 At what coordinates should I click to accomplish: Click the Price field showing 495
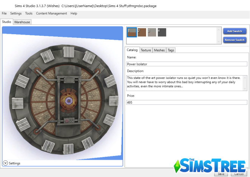[187, 102]
